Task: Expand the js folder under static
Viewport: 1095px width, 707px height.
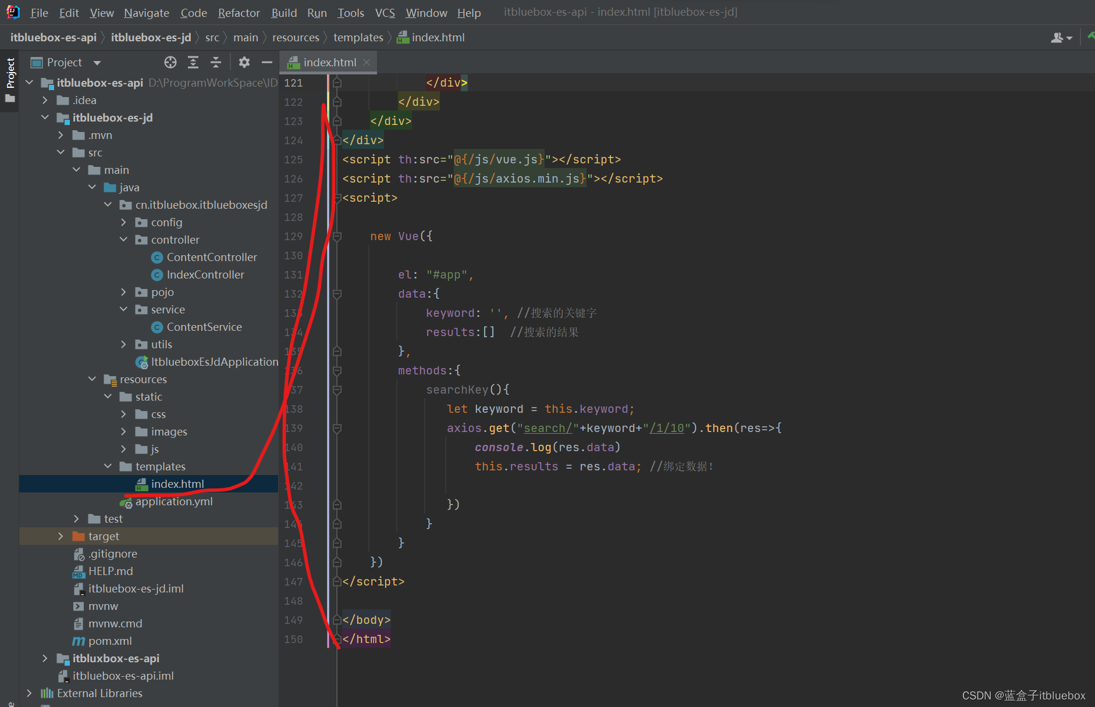Action: point(123,449)
